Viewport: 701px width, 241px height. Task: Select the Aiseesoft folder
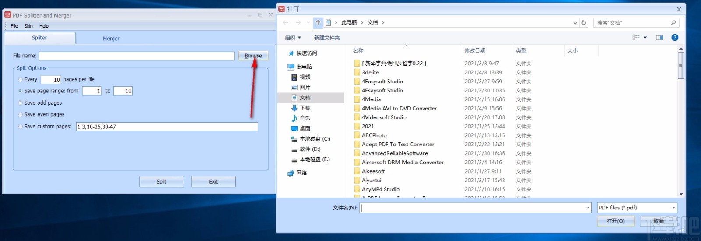tap(373, 171)
